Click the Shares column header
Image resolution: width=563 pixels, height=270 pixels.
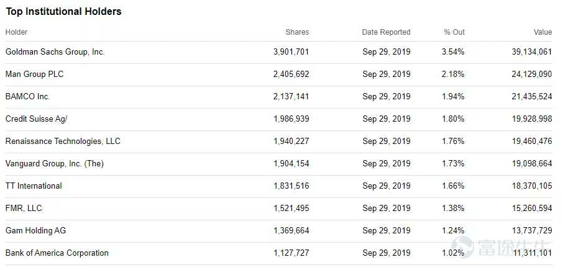[297, 32]
